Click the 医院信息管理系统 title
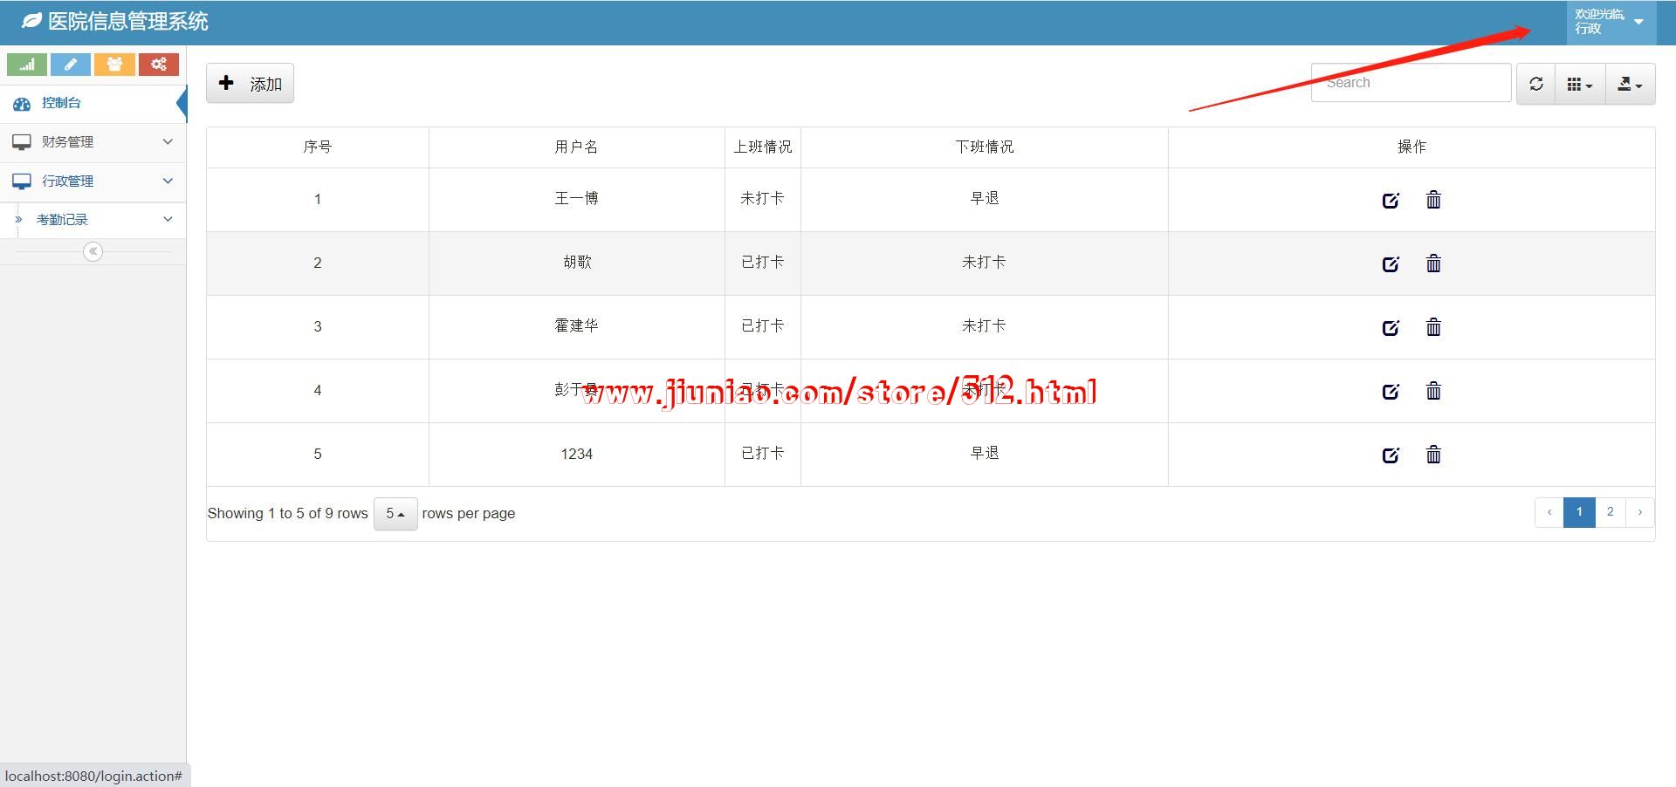 (128, 22)
